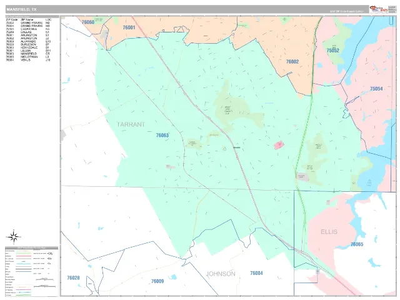Click the MANSFIELD, TX map title

point(22,9)
